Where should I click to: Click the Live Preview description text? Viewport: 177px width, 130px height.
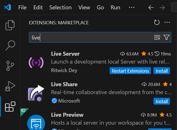pos(111,123)
